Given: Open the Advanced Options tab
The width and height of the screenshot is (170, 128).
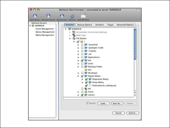Looking at the screenshot, I should (x=125, y=25).
